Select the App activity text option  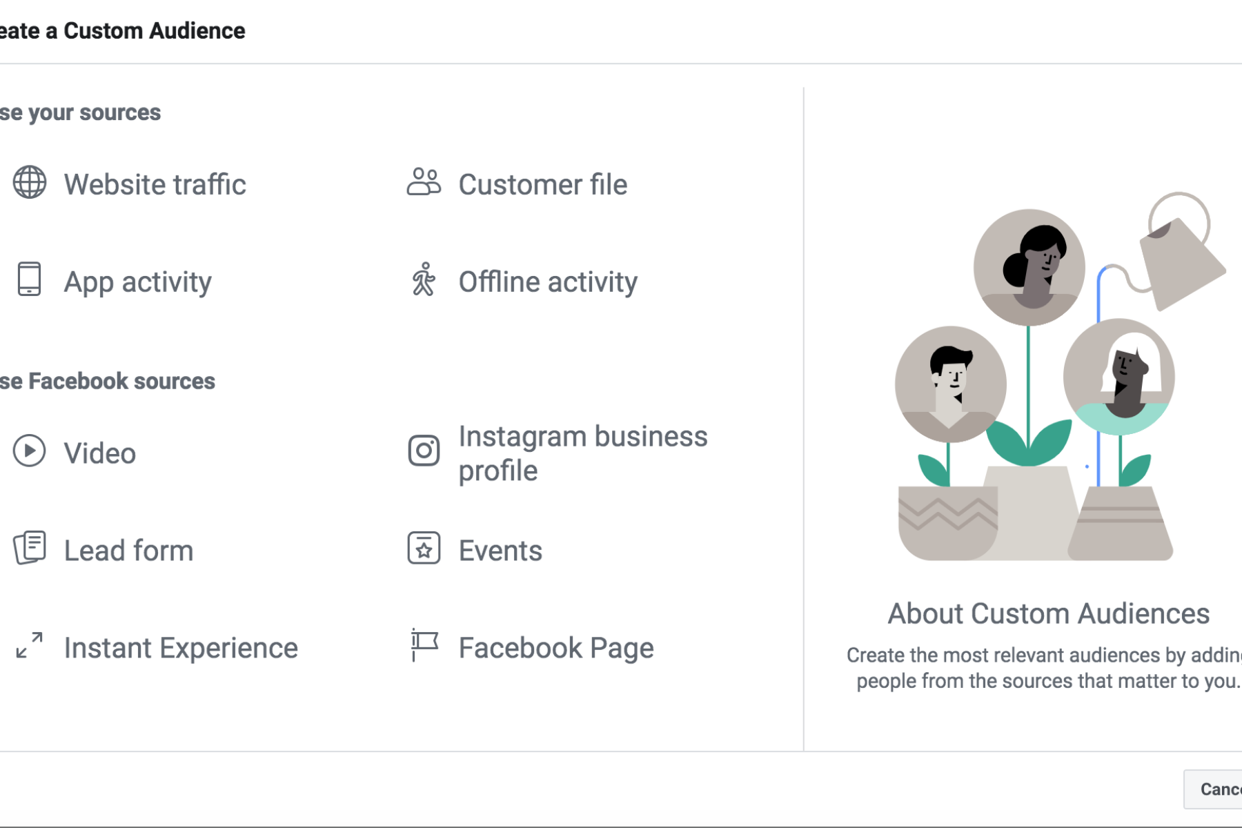[137, 282]
